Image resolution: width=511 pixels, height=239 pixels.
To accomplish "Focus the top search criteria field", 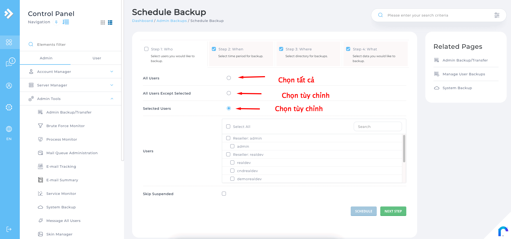I will [x=439, y=15].
